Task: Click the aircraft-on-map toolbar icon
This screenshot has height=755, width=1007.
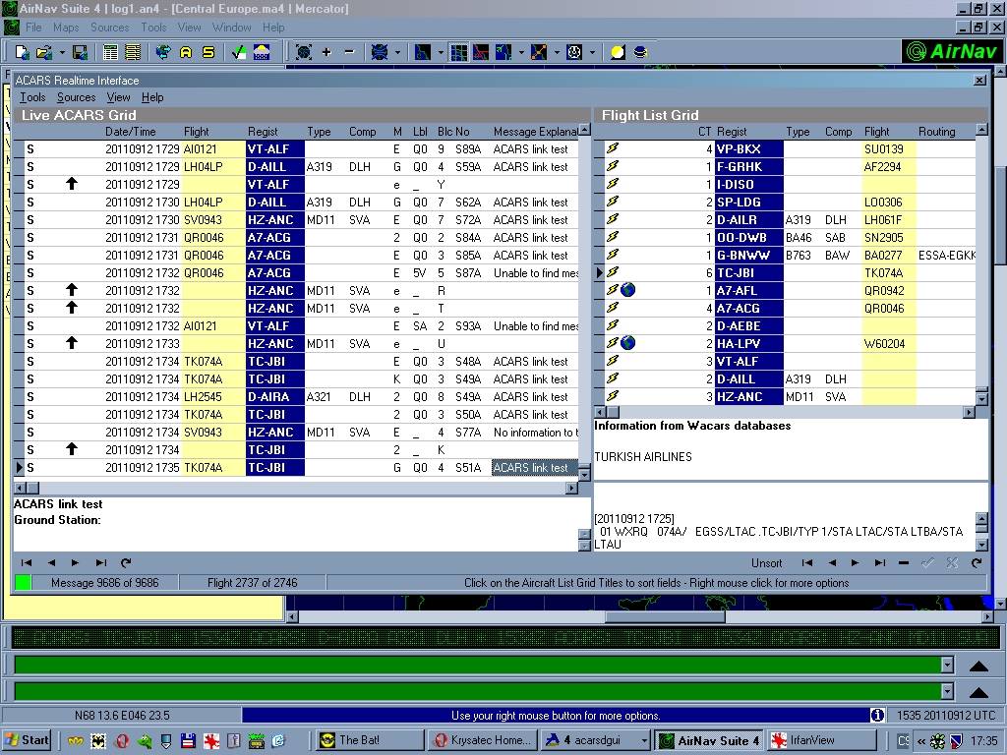Action: pos(503,52)
